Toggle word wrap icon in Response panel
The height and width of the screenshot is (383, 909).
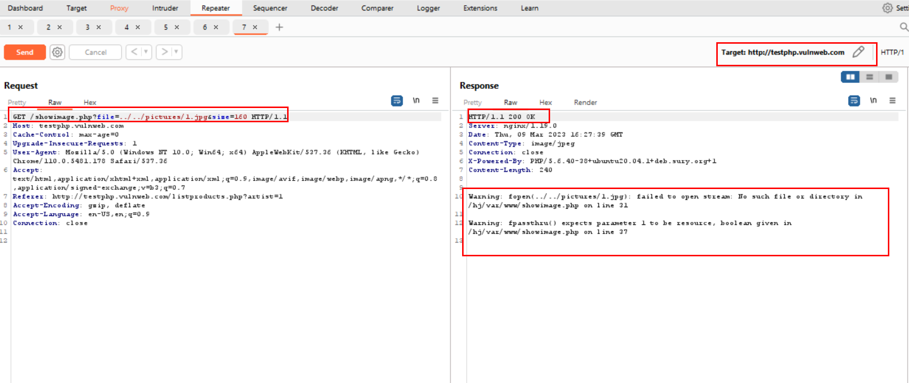tap(854, 101)
